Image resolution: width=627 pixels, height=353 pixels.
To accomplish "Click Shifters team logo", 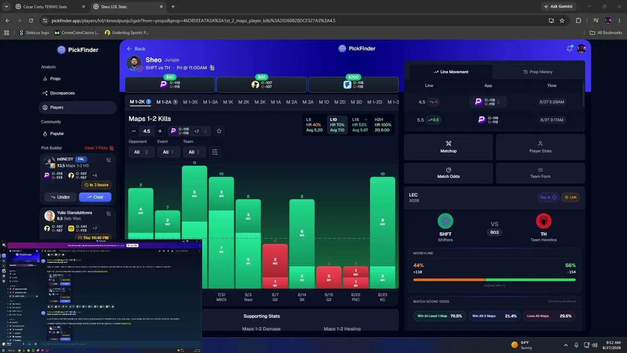I will click(445, 221).
